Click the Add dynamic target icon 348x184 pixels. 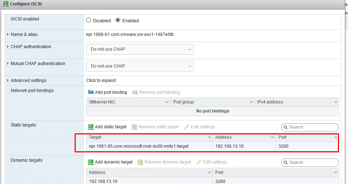point(91,162)
